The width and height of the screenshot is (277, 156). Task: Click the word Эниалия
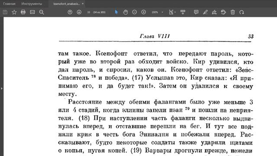(x=154, y=134)
